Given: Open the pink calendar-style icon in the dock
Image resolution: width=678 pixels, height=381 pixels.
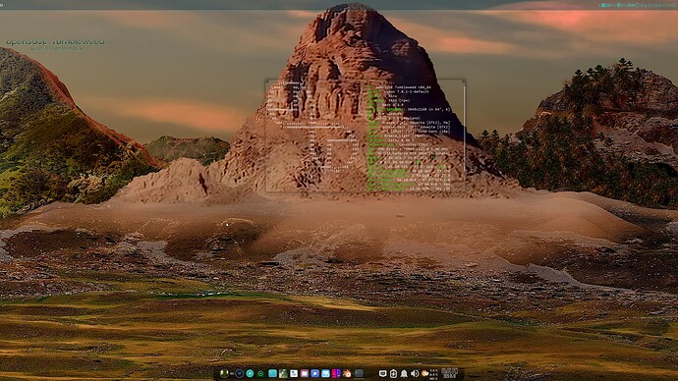Looking at the screenshot, I should click(x=305, y=373).
